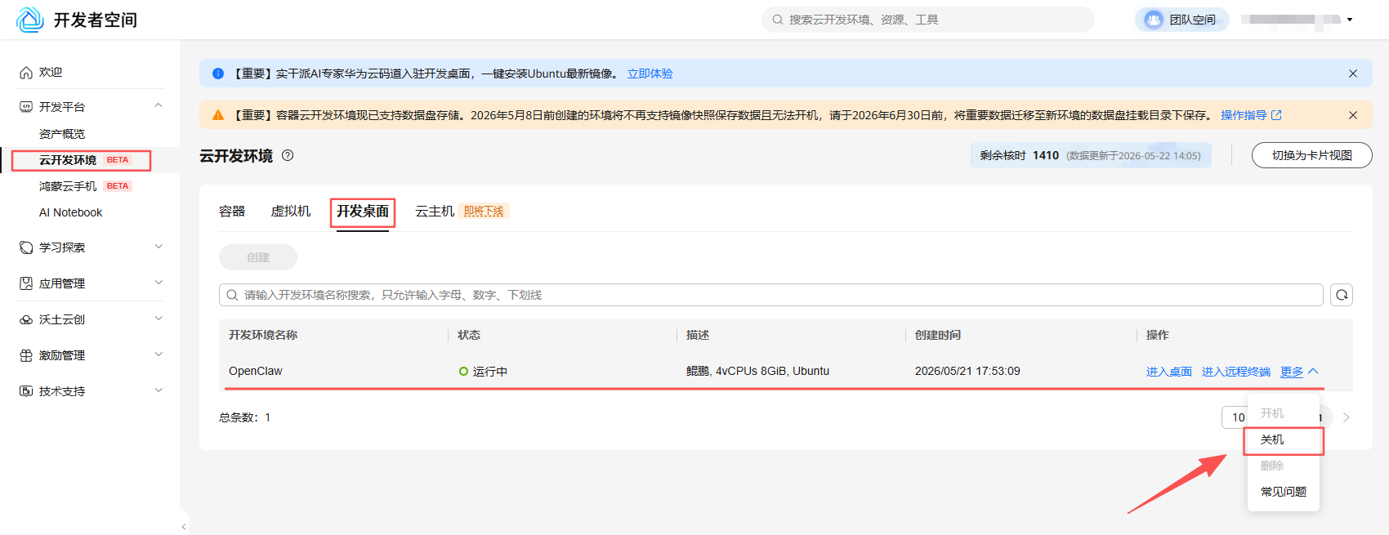Expand the 学习探索 section chevron
1389x535 pixels.
pyautogui.click(x=159, y=247)
